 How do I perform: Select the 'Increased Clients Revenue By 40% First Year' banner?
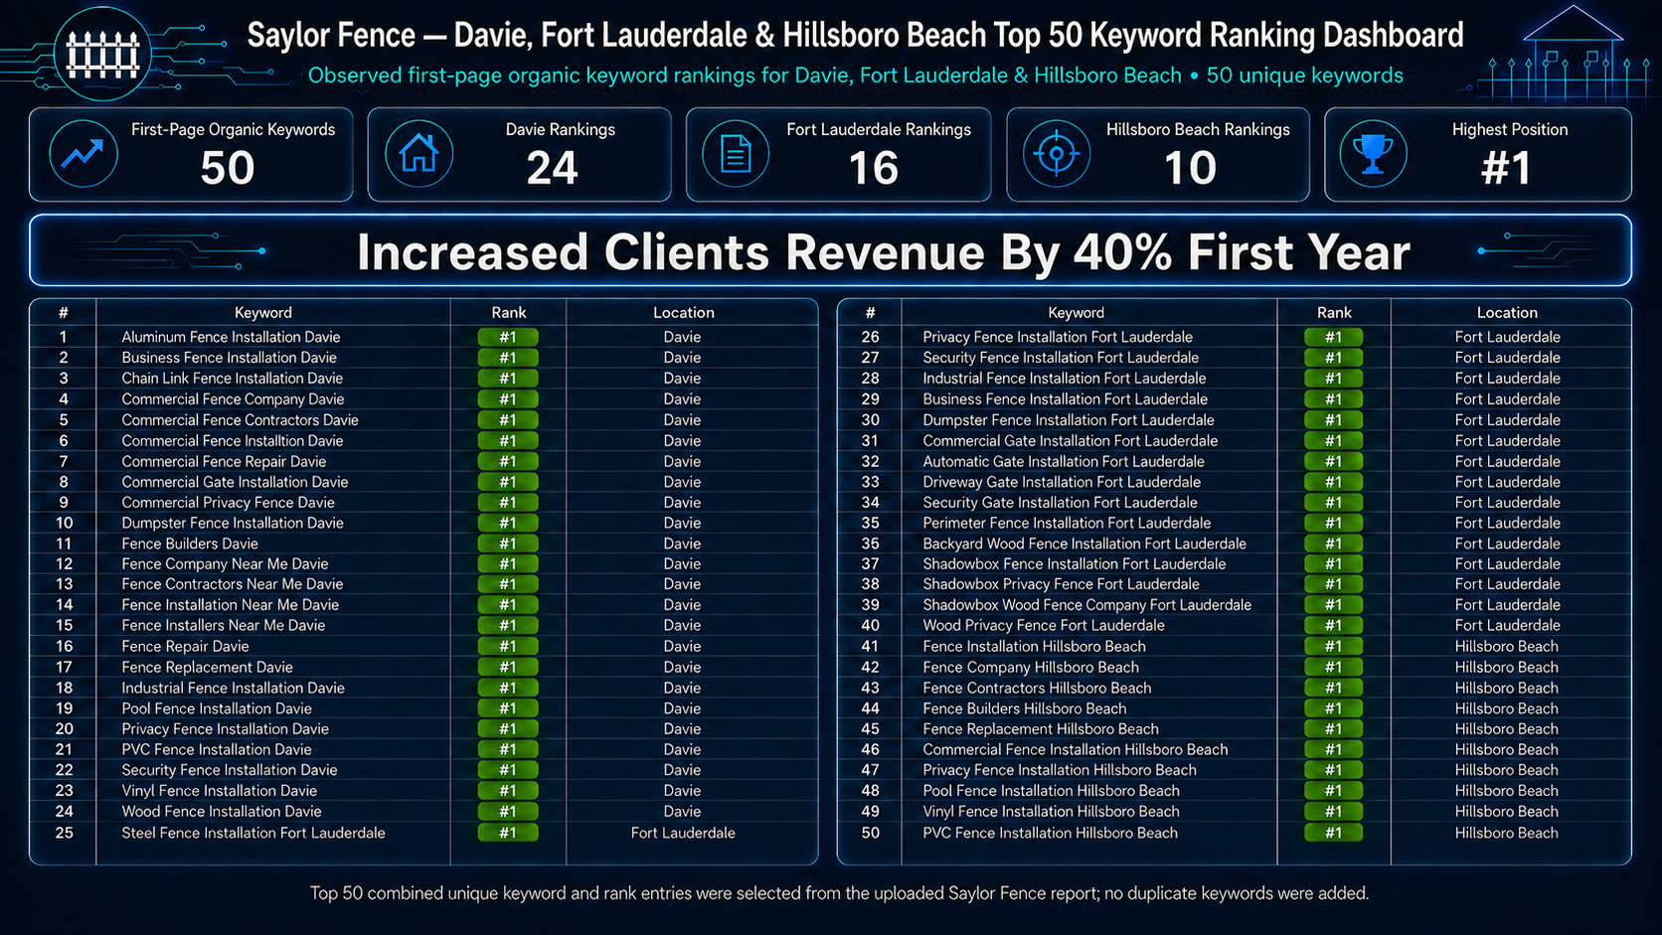pyautogui.click(x=830, y=250)
